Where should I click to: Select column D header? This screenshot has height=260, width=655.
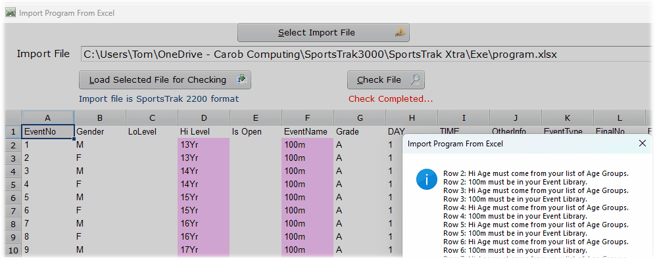203,118
